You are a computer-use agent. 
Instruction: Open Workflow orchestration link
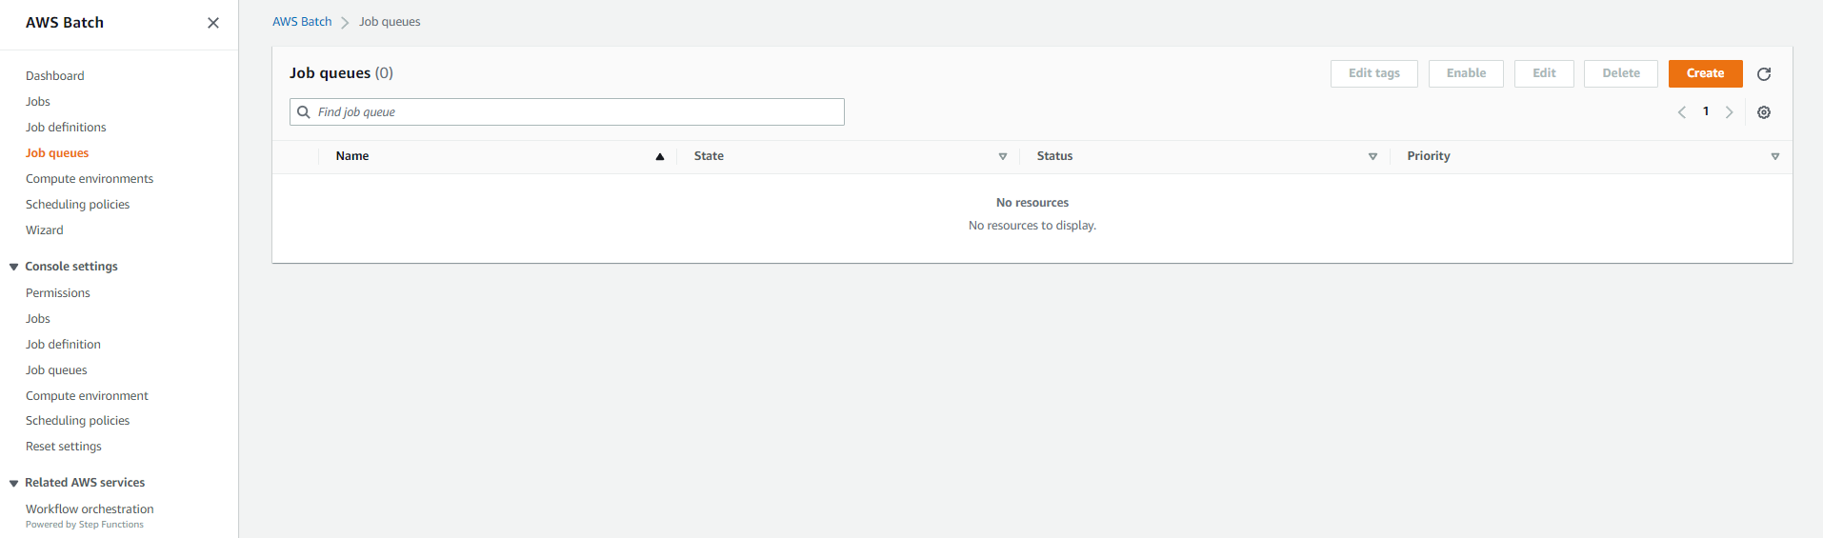coord(90,509)
